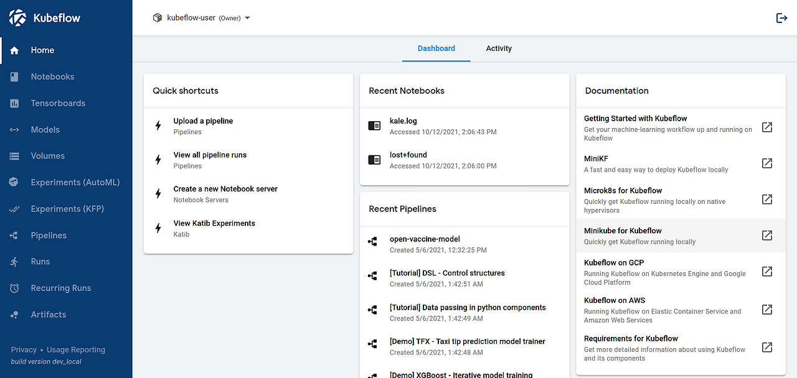Click the Volumes stacked-lines icon
The width and height of the screenshot is (797, 378).
(14, 156)
